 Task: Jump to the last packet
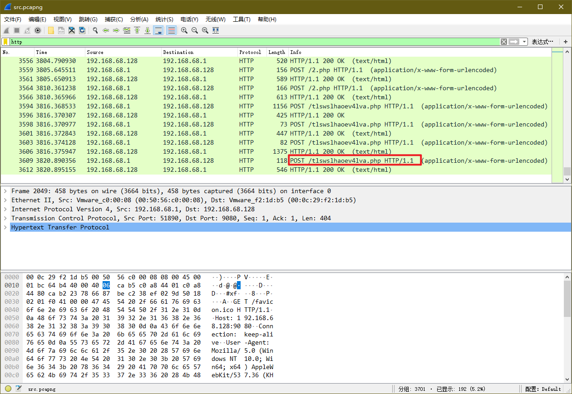(x=148, y=30)
